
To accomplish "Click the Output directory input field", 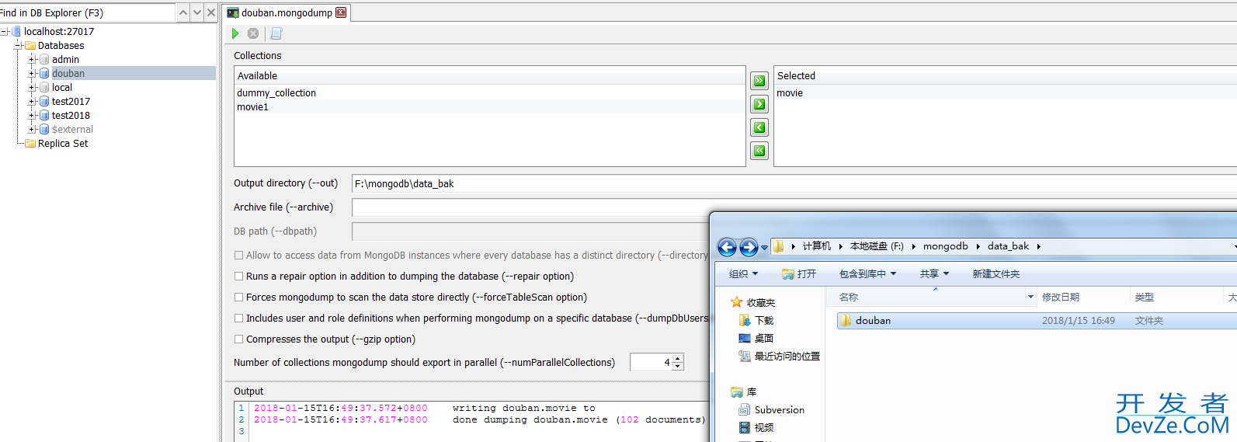I will [x=794, y=183].
